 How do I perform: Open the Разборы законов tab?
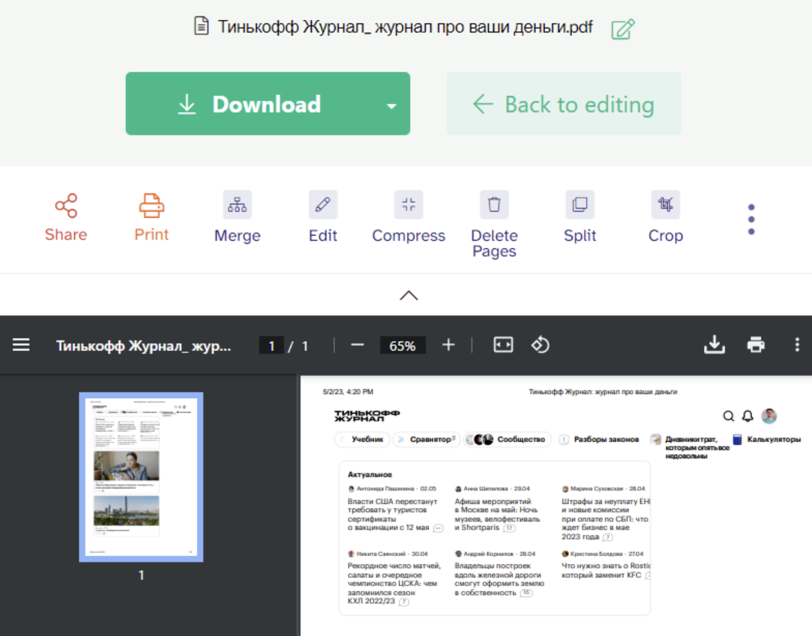599,439
